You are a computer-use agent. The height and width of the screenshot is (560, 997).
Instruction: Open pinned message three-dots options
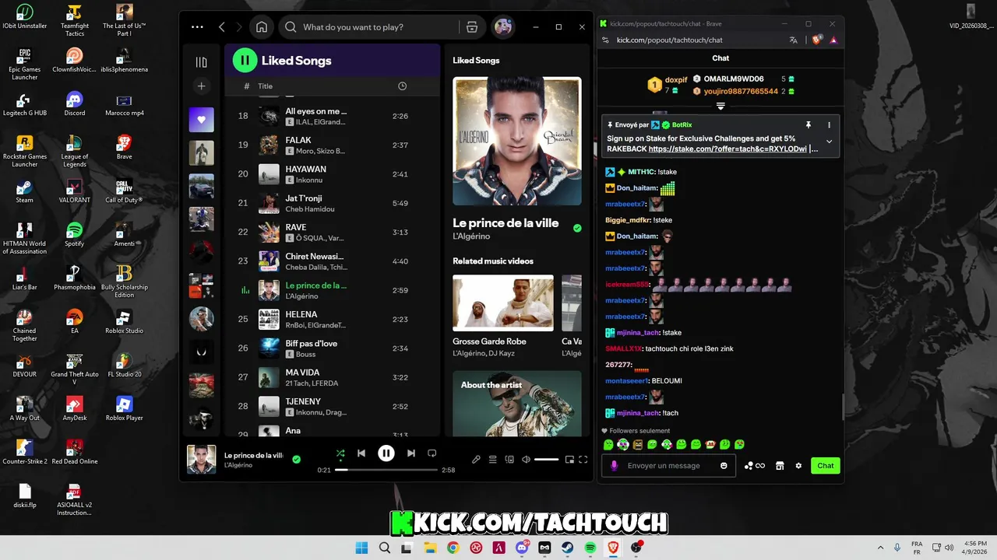(829, 125)
